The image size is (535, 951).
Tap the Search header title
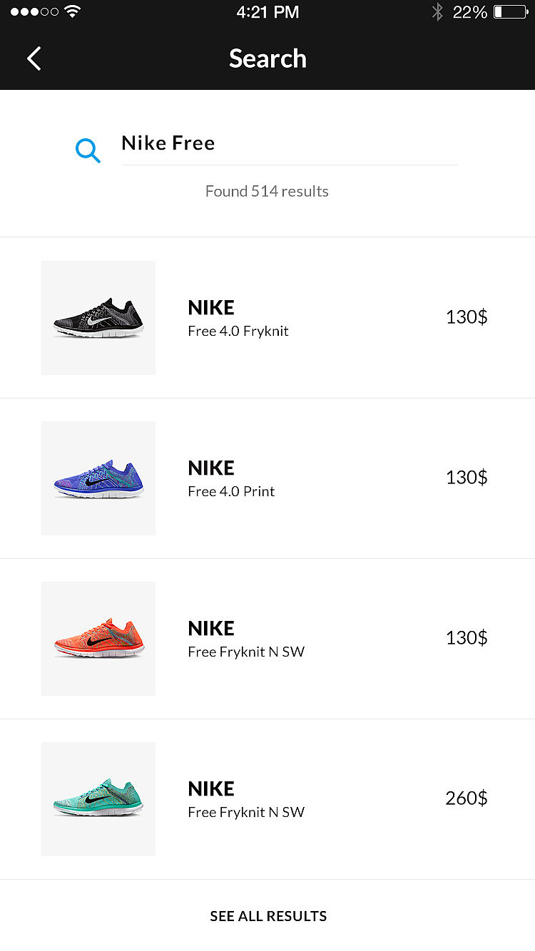pyautogui.click(x=267, y=58)
